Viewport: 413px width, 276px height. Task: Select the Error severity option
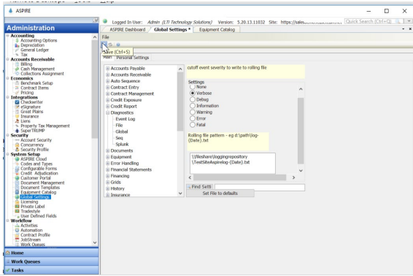pos(193,118)
